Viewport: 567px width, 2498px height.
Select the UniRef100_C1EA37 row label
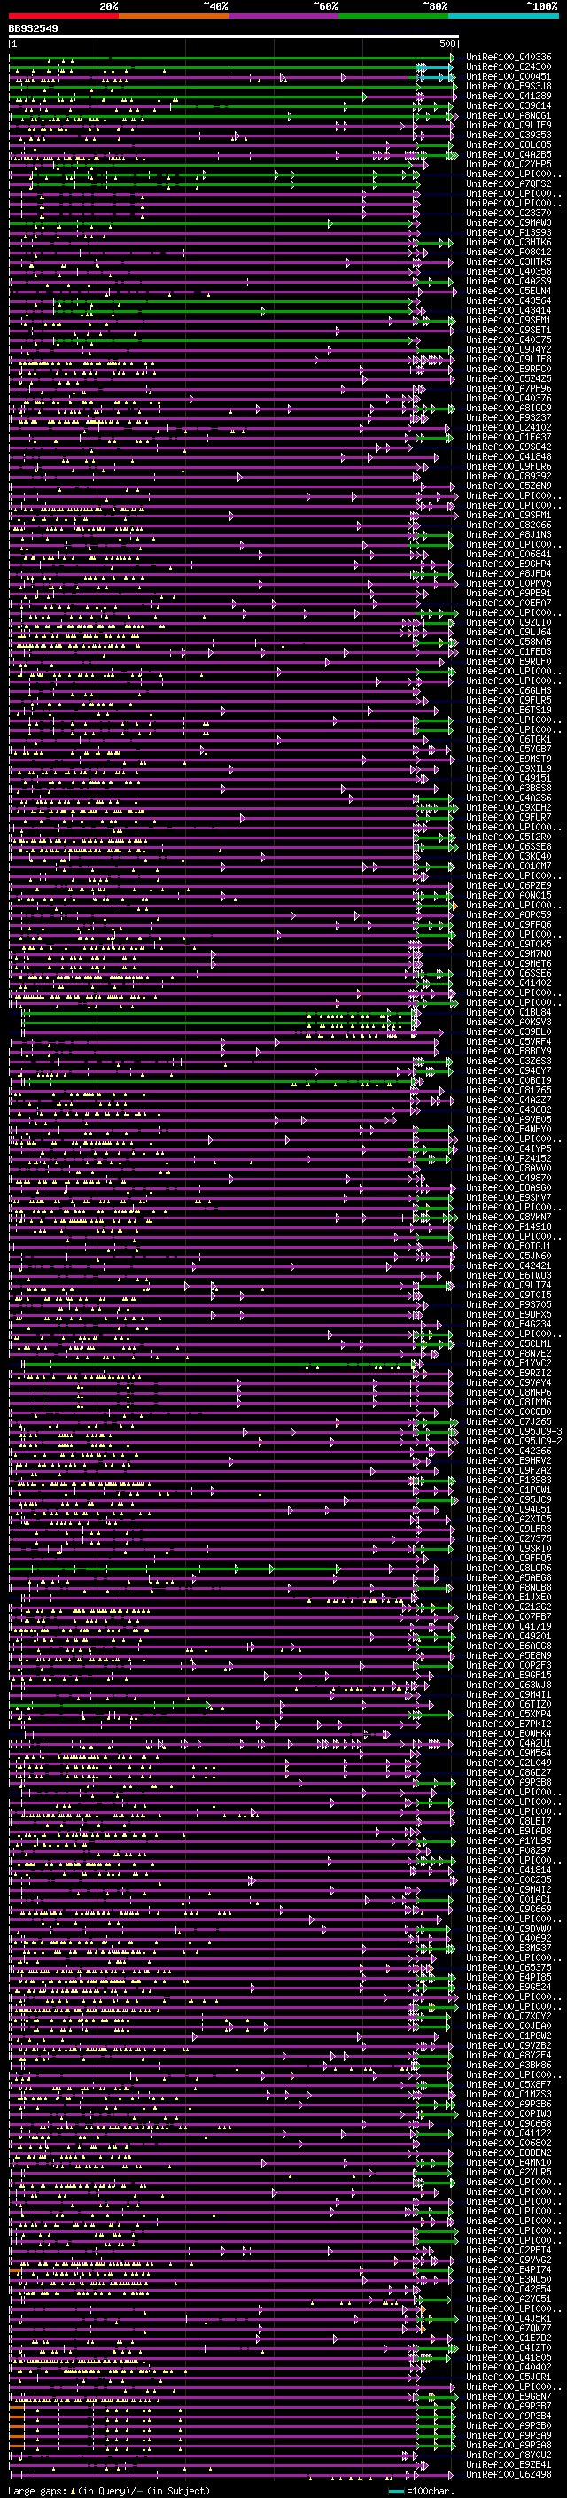(x=509, y=438)
